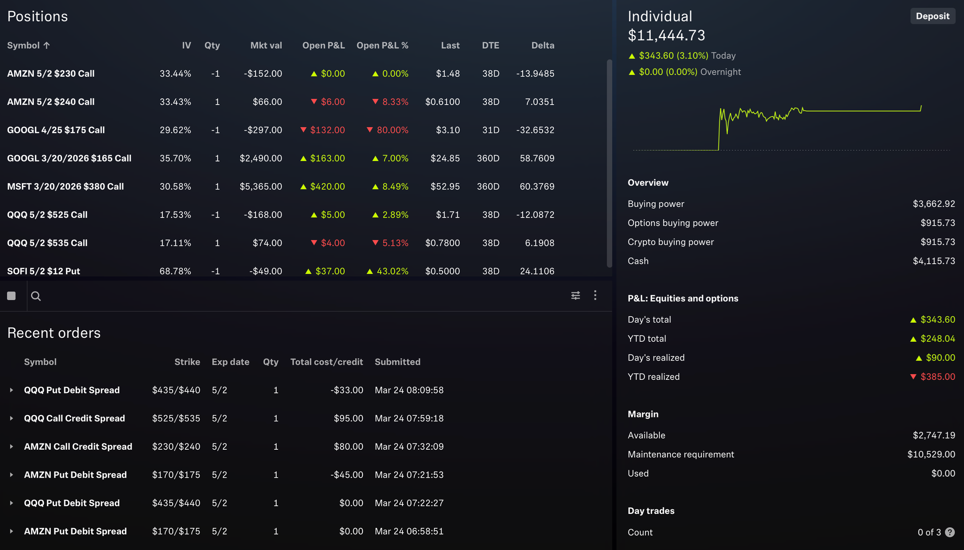Click the Maintenance requirement $10,529.00 value
This screenshot has height=550, width=964.
tap(931, 454)
